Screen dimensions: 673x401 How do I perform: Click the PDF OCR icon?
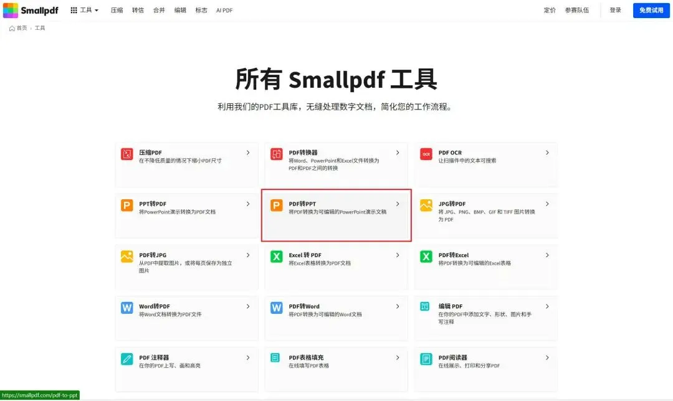[x=426, y=154]
